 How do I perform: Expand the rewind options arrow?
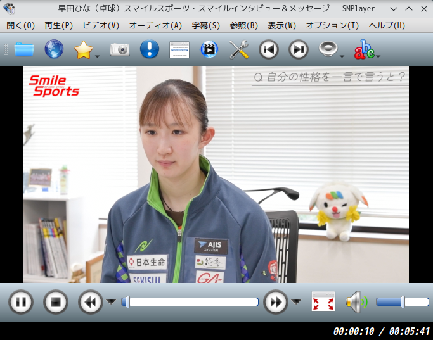(111, 302)
